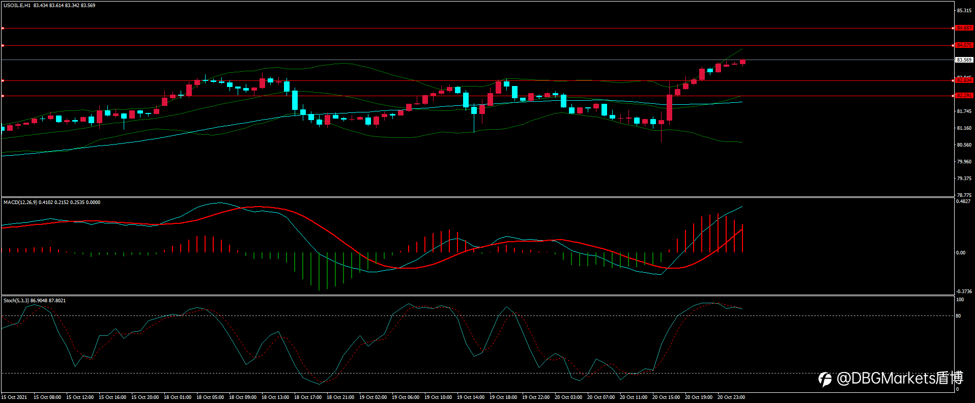Click the left handle of 82.291 line

(x=3, y=96)
